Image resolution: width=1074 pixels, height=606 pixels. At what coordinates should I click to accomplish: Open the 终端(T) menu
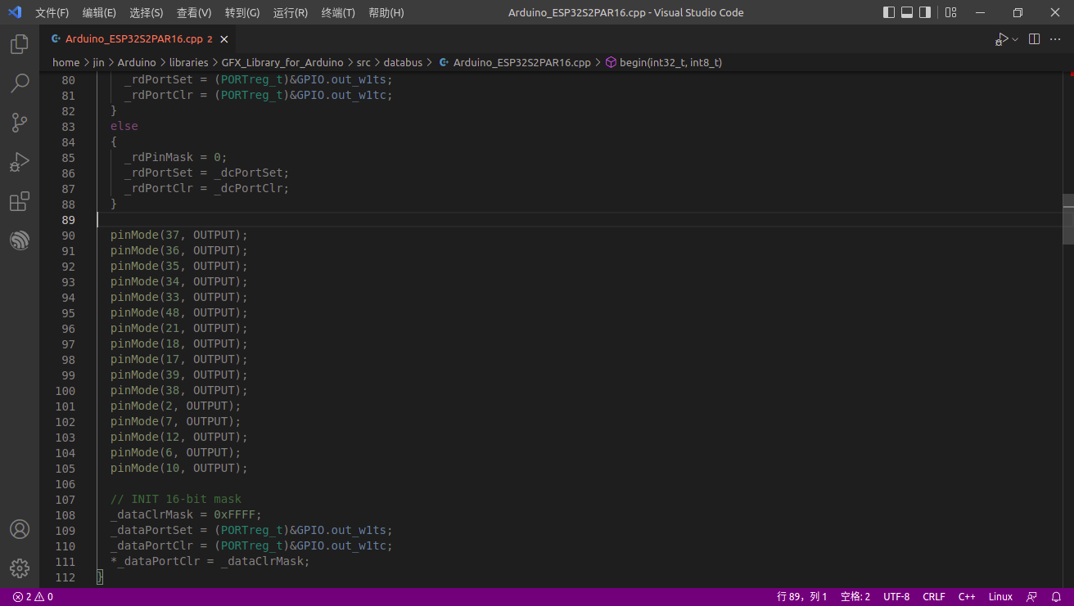[x=337, y=12]
